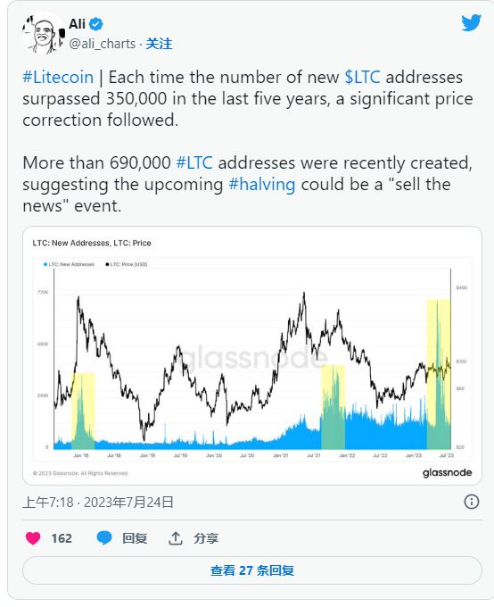
Task: Open the tweet info circle icon
Action: pos(471,502)
